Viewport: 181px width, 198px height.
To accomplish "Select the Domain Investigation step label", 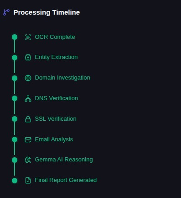I will [62, 78].
